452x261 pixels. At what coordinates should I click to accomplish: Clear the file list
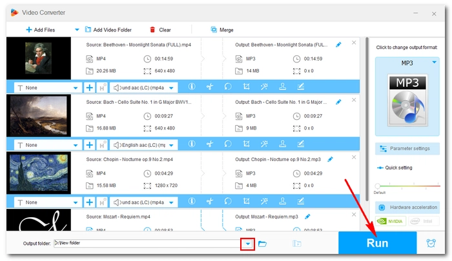coord(160,30)
